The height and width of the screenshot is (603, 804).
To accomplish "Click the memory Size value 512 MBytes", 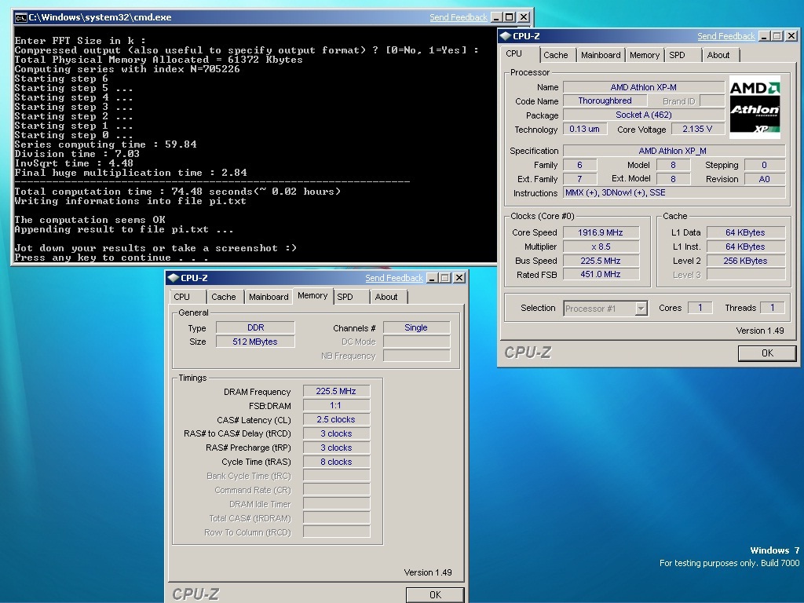I will (x=255, y=342).
